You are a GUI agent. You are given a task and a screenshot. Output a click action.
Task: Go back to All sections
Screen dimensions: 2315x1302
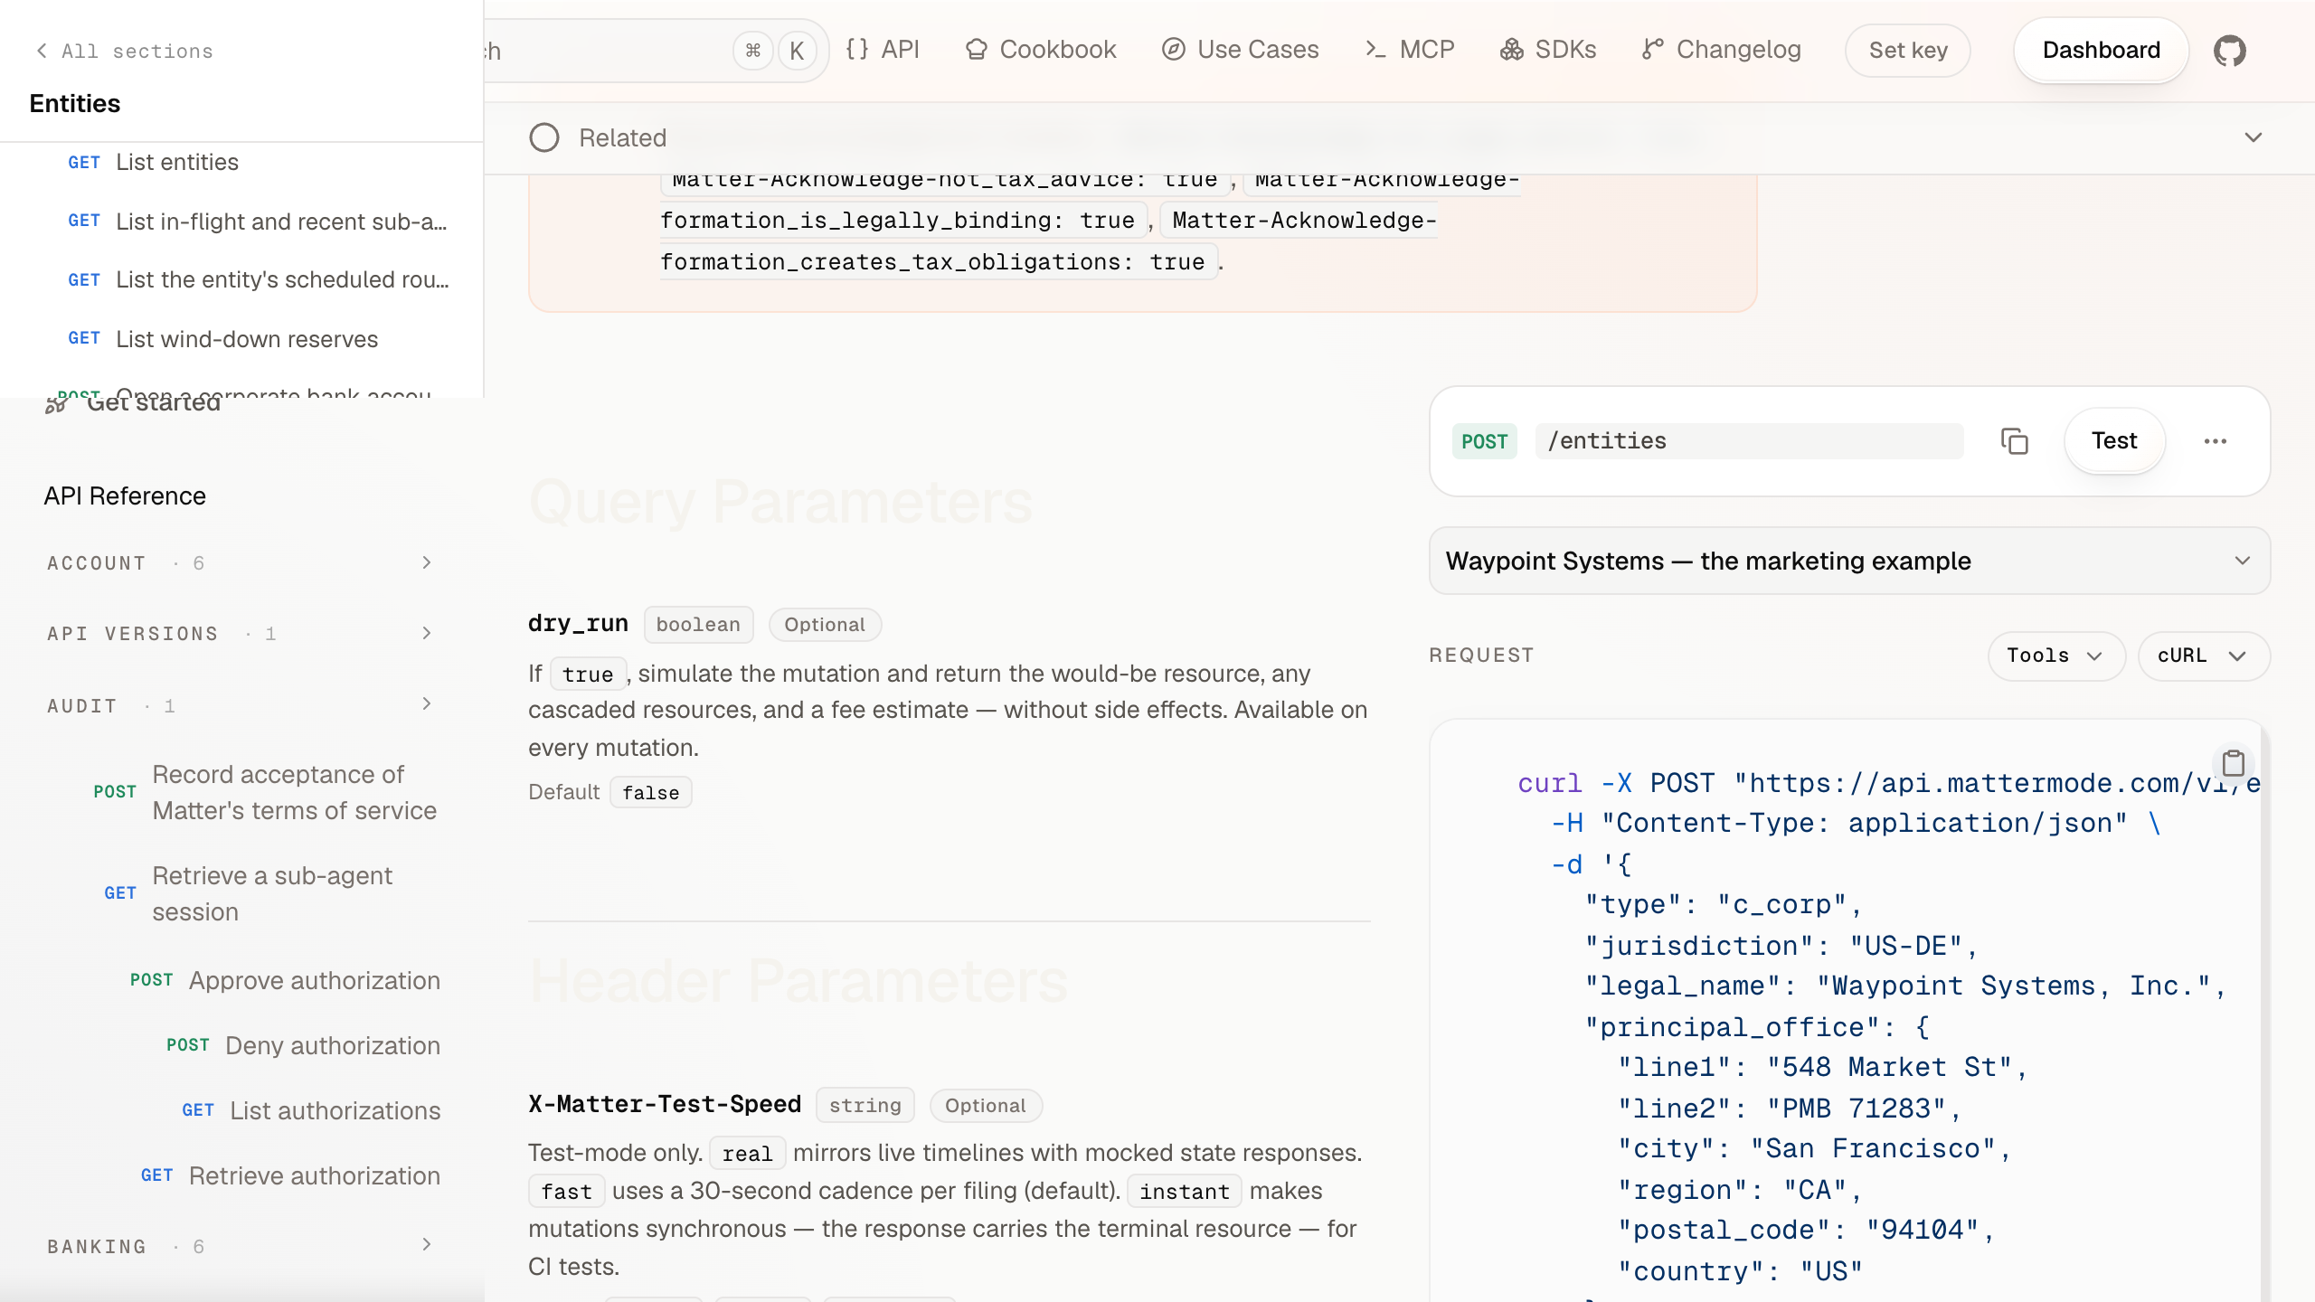125,51
